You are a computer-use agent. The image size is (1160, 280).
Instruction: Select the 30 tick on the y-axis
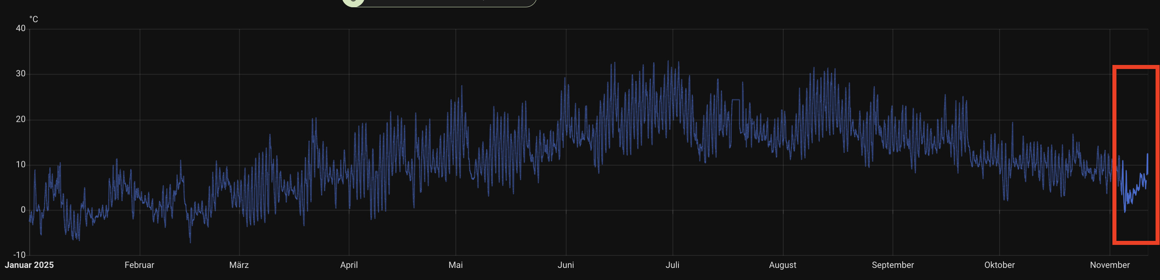[21, 74]
